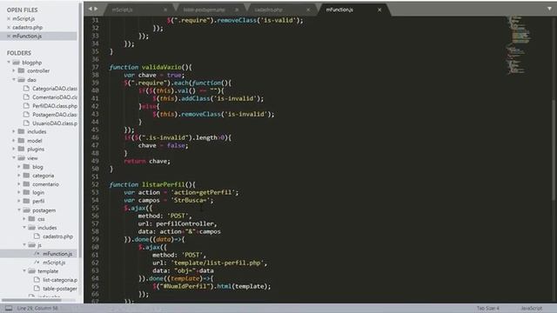
Task: Close mFunction.js in Open Files list
Action: tap(9, 36)
